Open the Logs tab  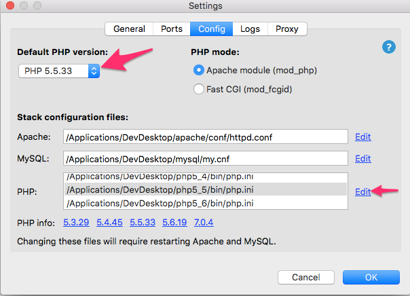coord(250,29)
